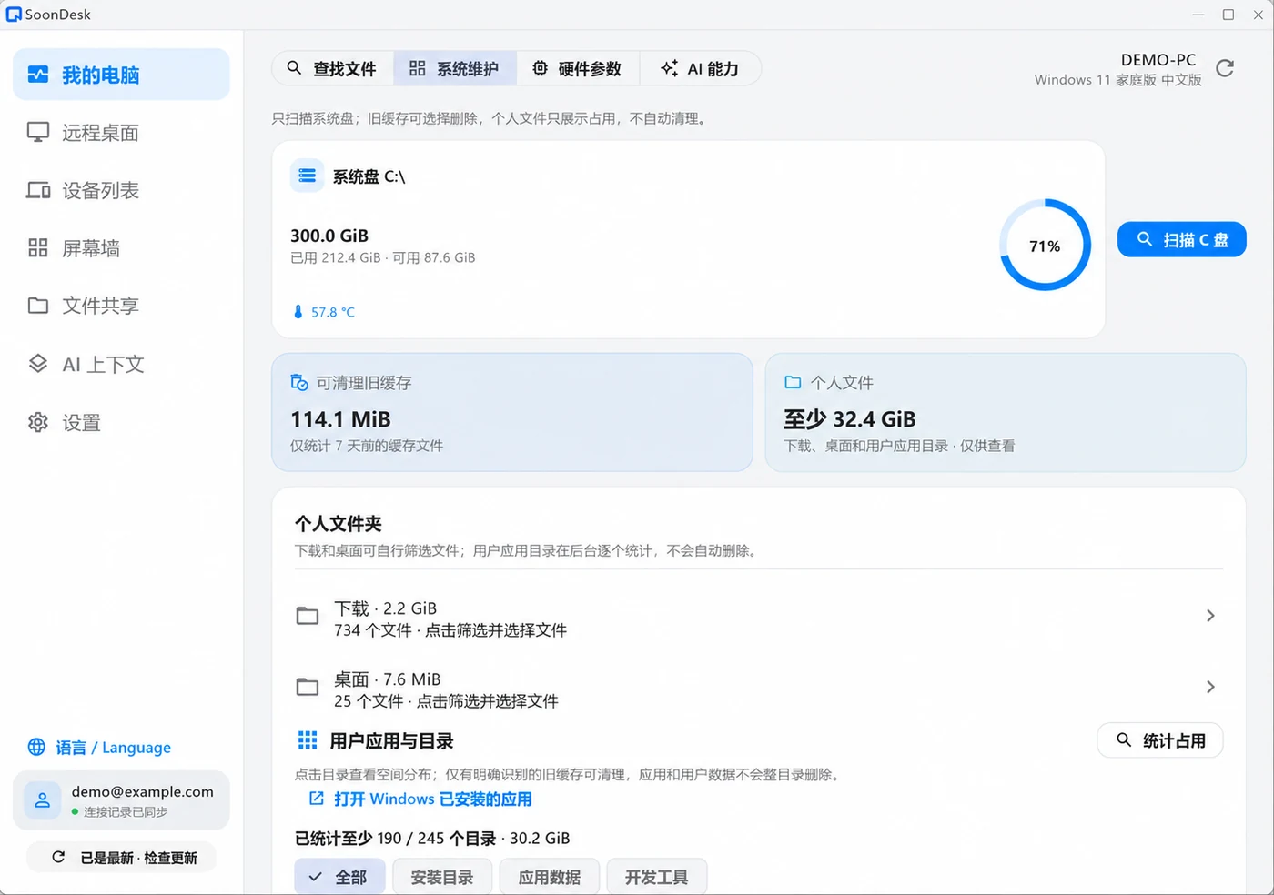1274x895 pixels.
Task: Switch to the 系统维护 tab
Action: click(454, 69)
